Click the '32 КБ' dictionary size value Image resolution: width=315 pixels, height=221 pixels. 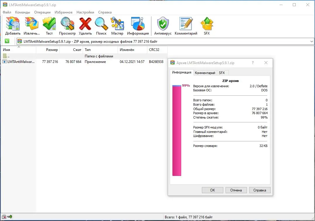[x=263, y=146]
